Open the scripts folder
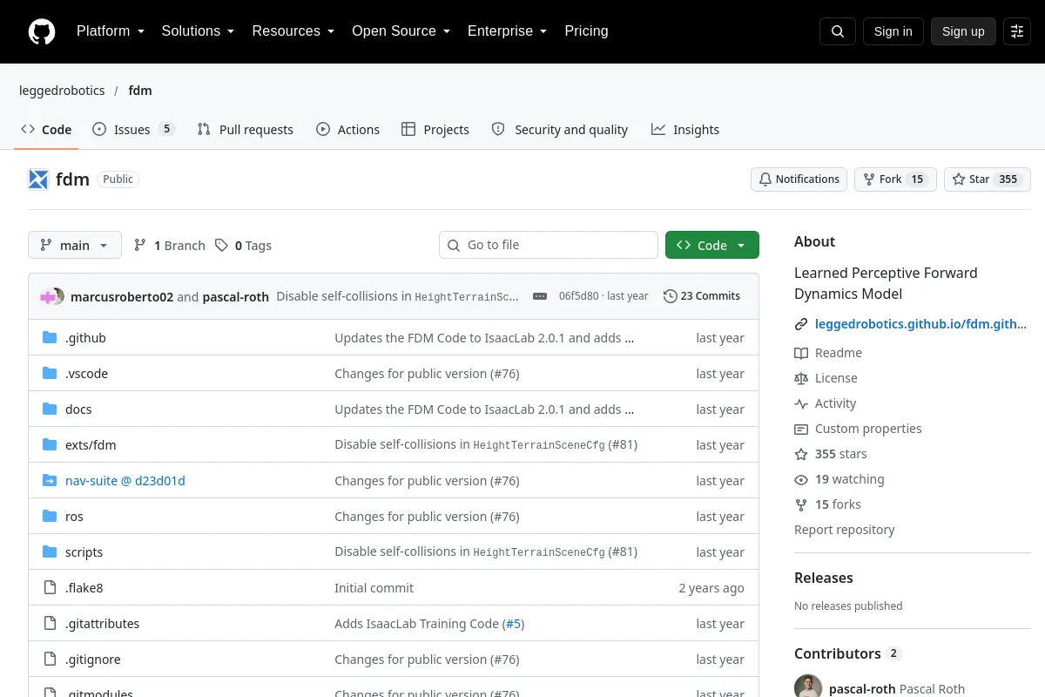The height and width of the screenshot is (697, 1045). 84,552
